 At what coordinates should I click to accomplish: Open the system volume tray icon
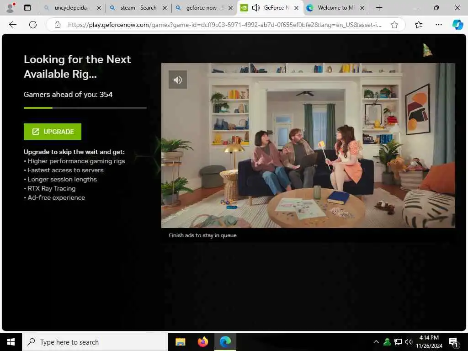point(409,342)
